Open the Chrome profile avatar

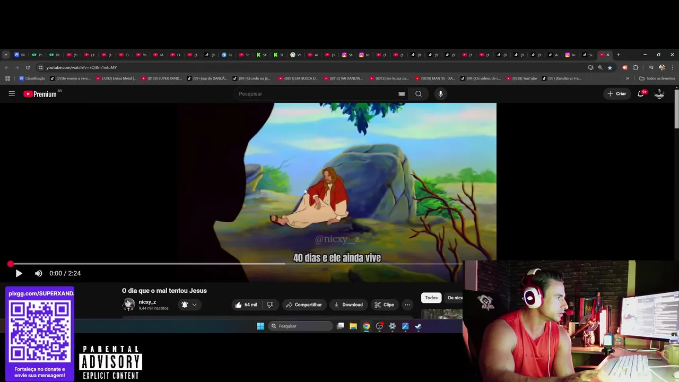click(x=661, y=67)
